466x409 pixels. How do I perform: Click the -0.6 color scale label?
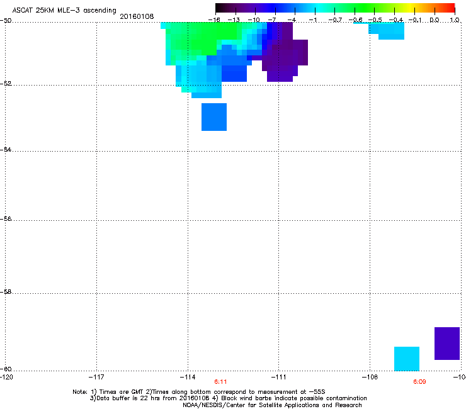[x=355, y=20]
